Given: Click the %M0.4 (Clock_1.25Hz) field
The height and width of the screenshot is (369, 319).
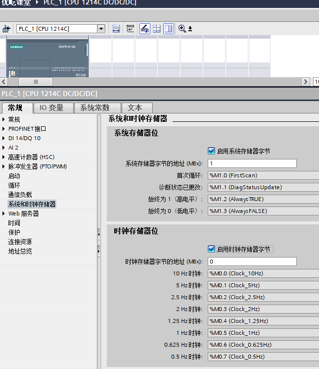Looking at the screenshot, I should 263,321.
